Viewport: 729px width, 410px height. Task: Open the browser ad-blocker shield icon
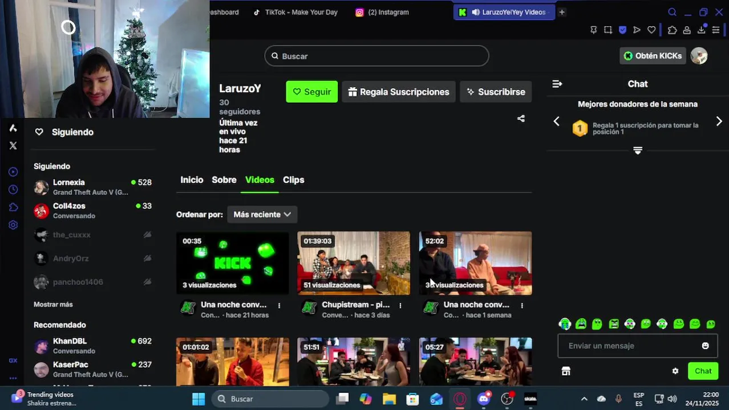coord(622,30)
